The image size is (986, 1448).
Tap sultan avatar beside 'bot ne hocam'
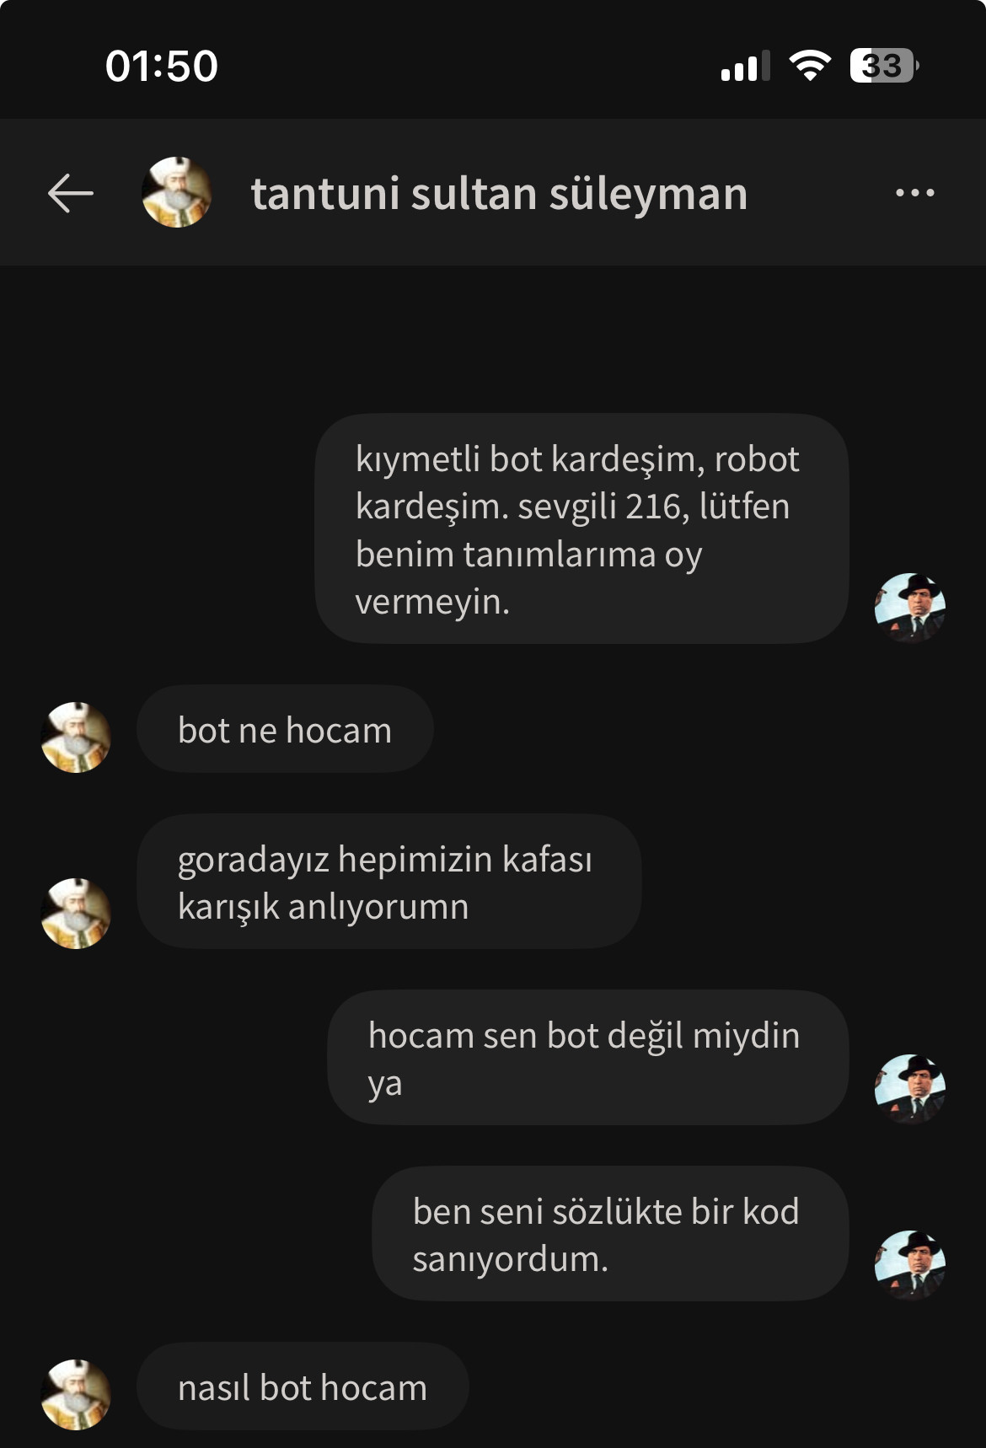76,737
